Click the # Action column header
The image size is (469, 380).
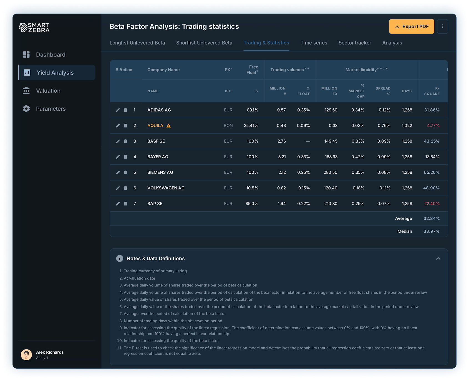(x=124, y=70)
